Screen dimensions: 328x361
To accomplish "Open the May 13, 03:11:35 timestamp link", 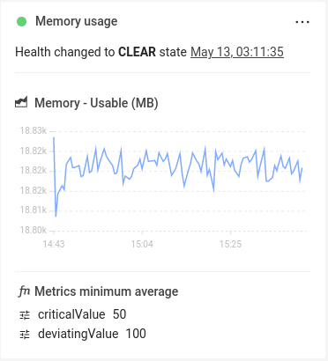I will [237, 52].
